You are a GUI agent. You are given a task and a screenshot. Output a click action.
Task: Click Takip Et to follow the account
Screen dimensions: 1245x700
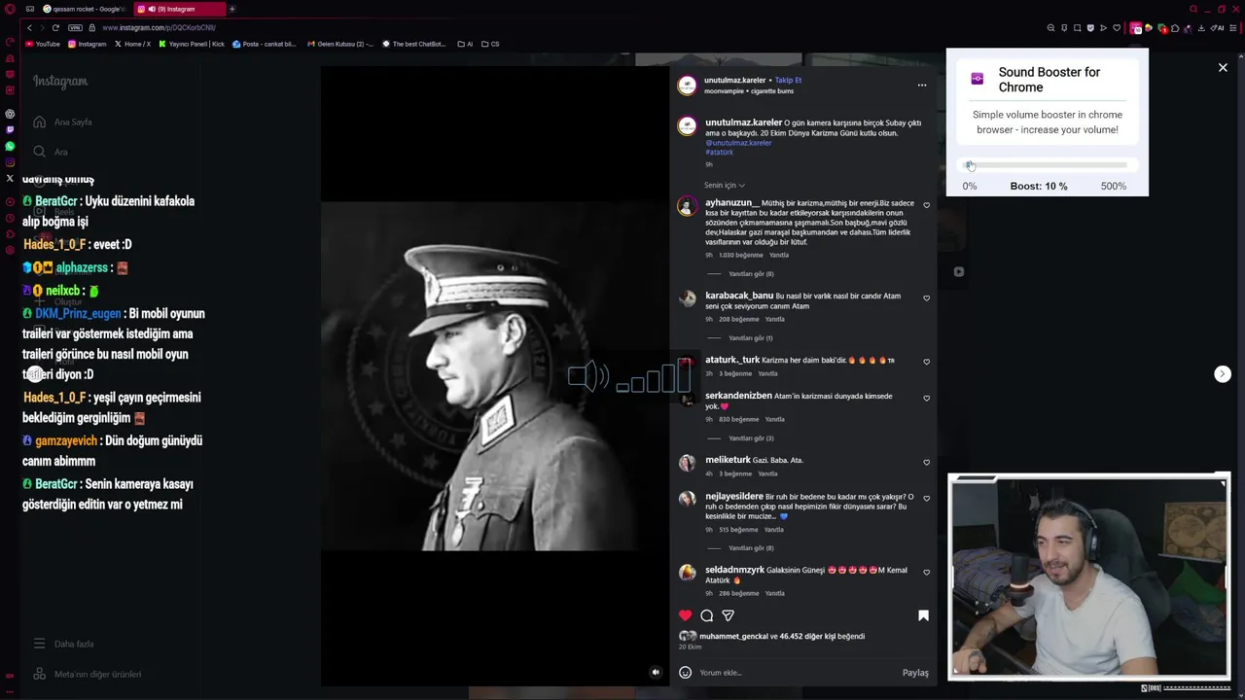(x=788, y=80)
